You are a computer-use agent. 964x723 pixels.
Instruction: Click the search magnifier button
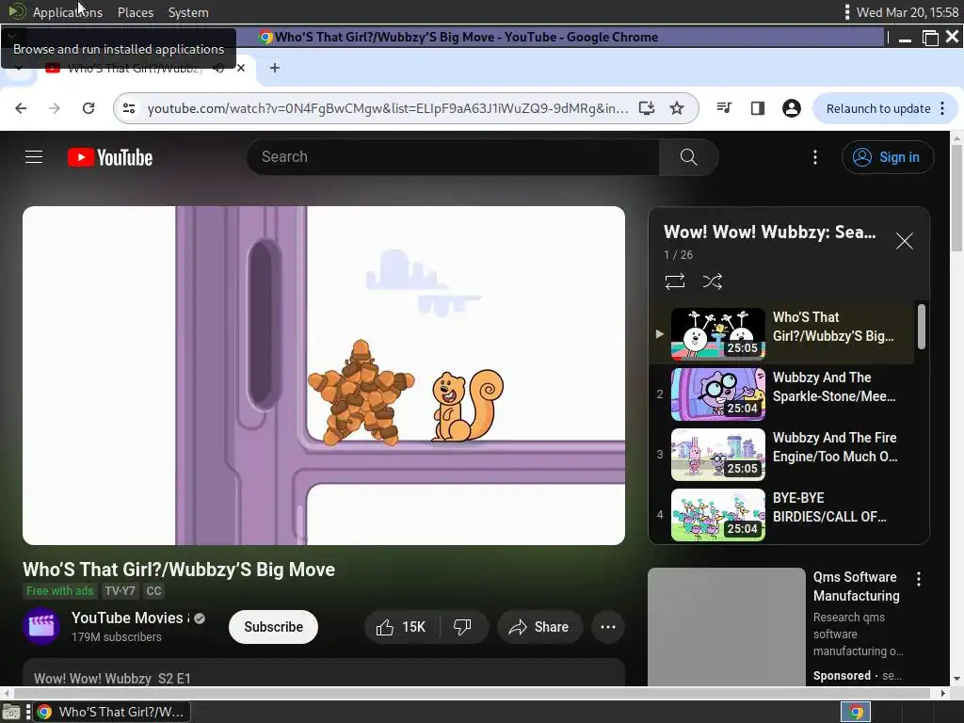click(688, 157)
